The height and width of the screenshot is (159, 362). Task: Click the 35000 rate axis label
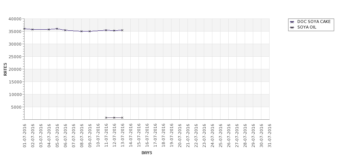pos(15,32)
